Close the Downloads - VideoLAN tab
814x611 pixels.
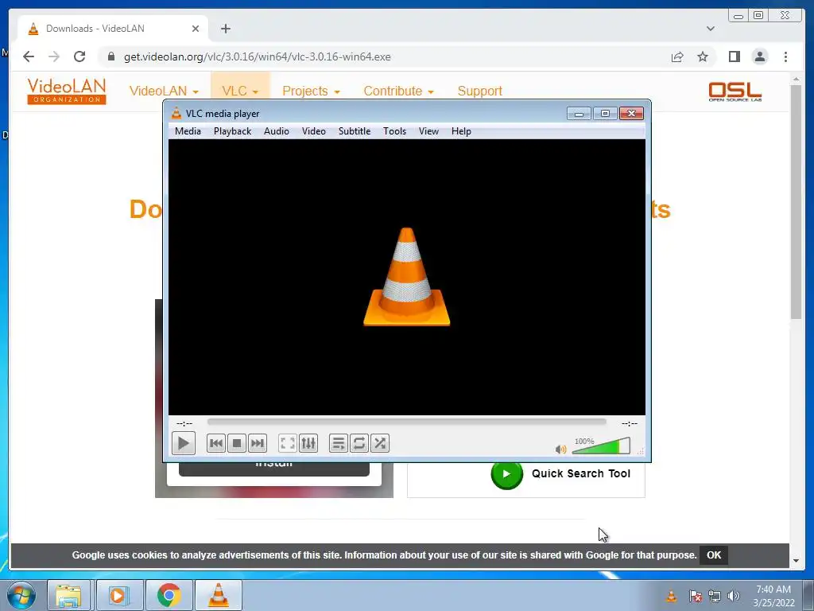196,29
